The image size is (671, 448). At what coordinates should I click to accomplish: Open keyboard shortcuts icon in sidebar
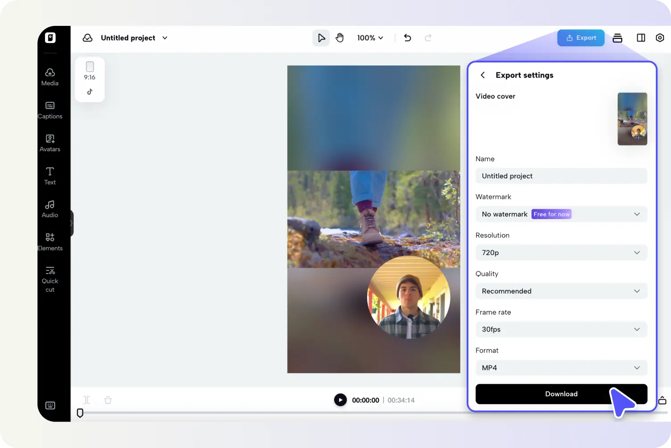[50, 405]
